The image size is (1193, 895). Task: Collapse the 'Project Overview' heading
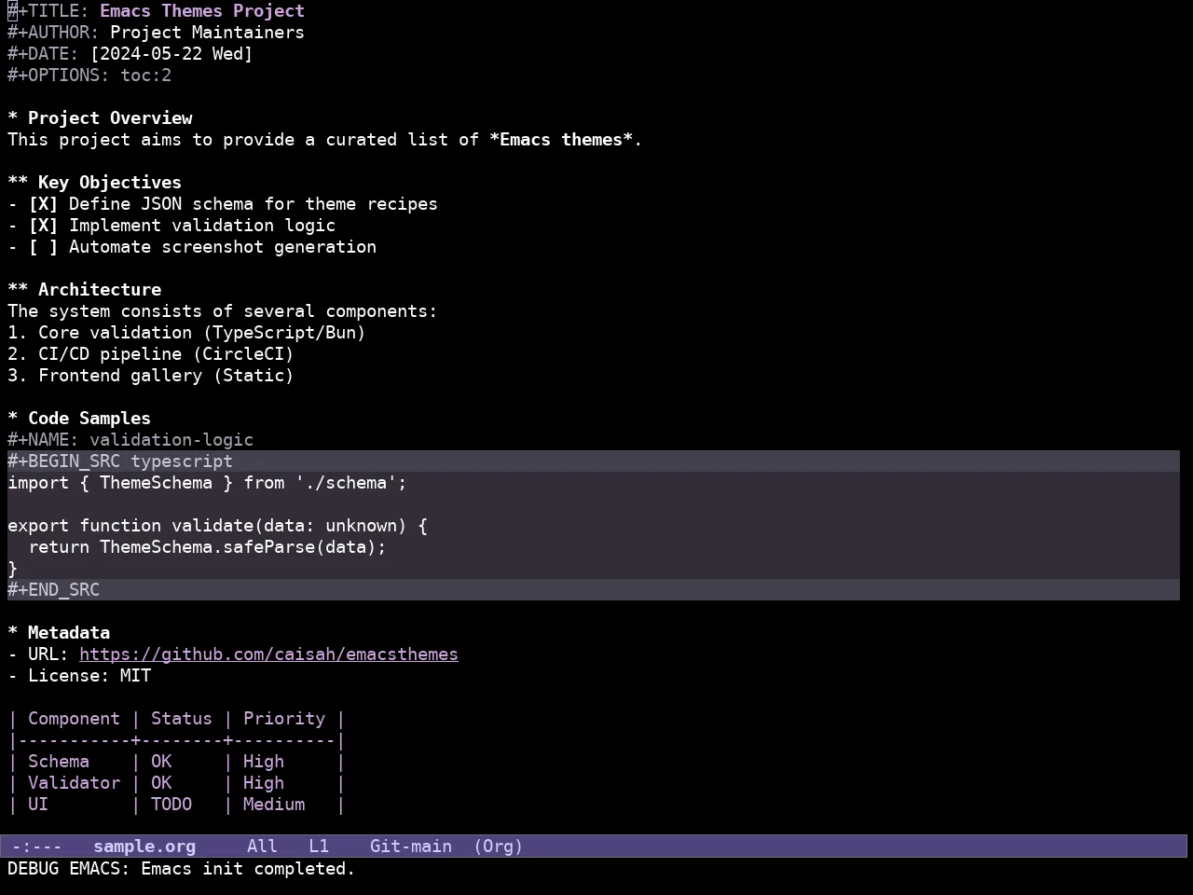100,118
